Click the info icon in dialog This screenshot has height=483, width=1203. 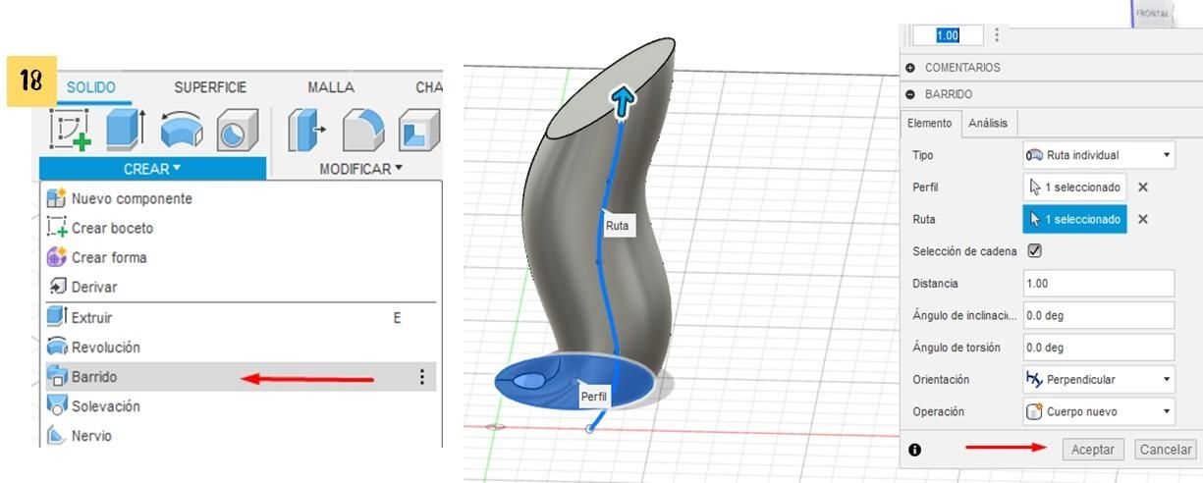pos(915,450)
